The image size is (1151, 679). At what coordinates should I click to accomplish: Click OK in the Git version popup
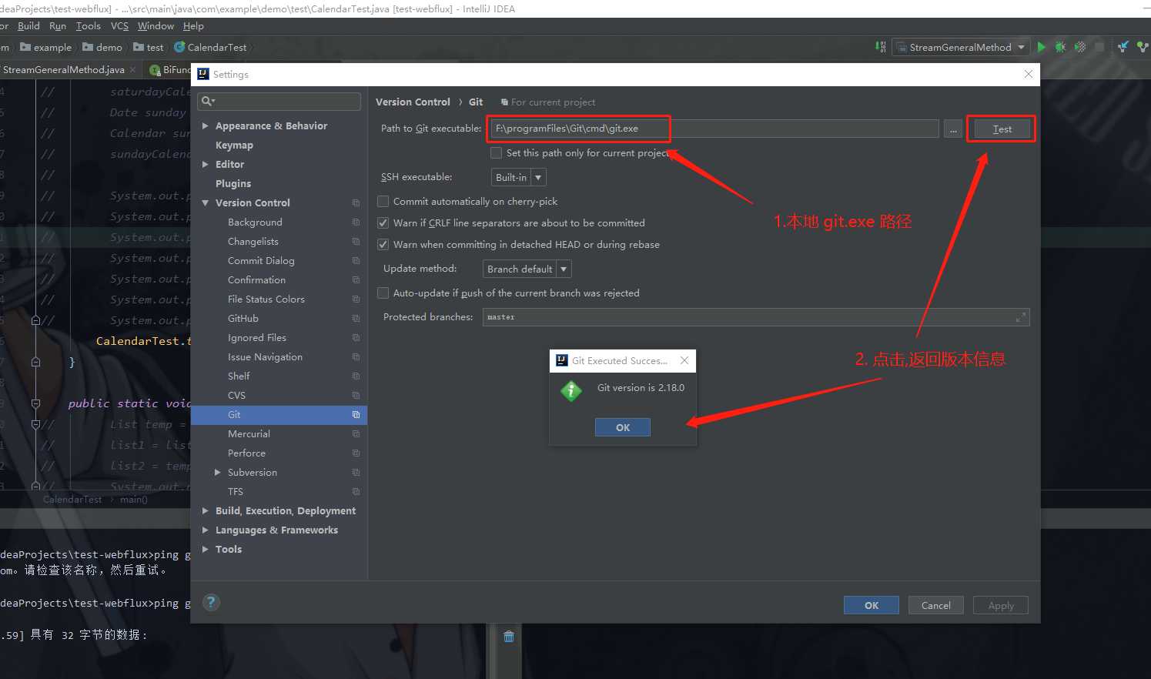click(x=623, y=427)
